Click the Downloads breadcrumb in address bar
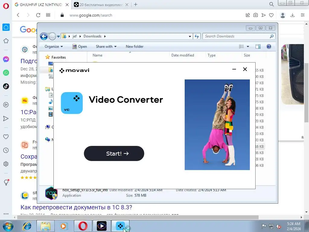The image size is (309, 232). [92, 36]
